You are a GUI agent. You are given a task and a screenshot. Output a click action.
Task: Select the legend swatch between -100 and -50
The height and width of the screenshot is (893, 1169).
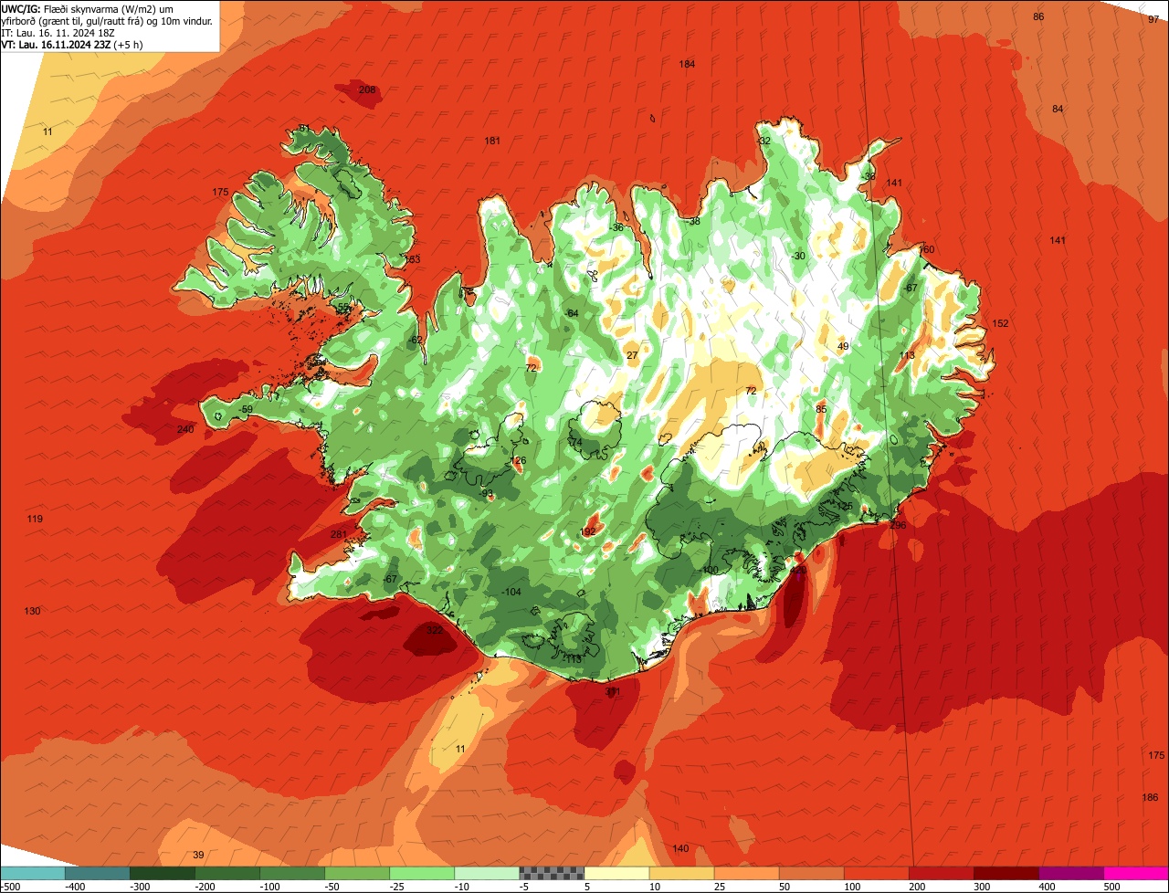coord(292,873)
